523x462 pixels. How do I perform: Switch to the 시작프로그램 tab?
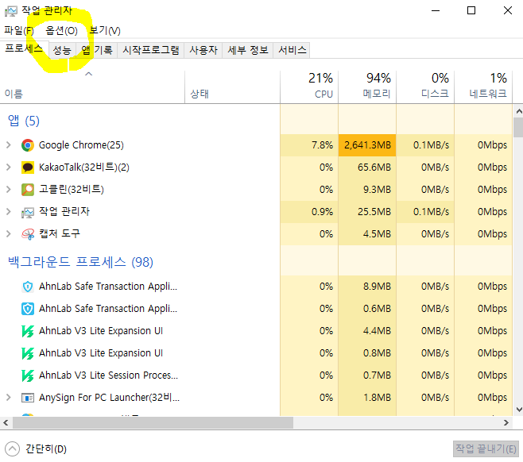(x=151, y=50)
